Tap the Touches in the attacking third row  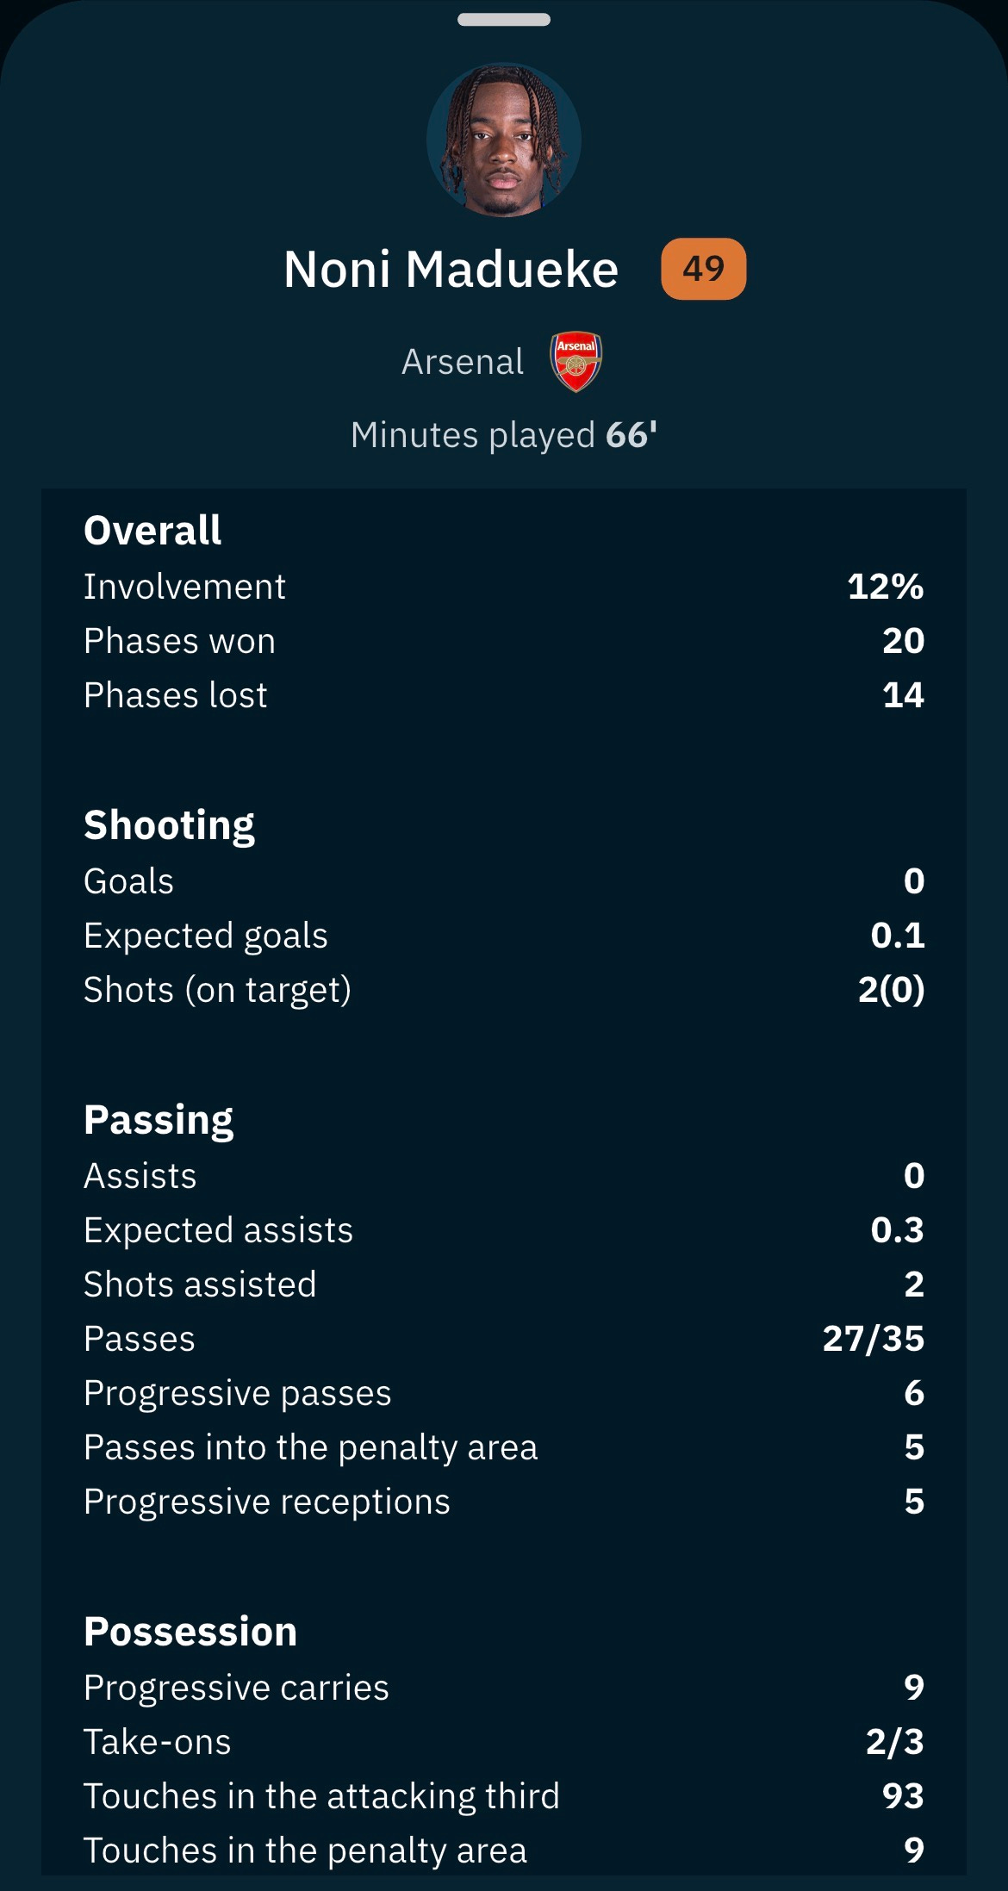(x=504, y=1796)
